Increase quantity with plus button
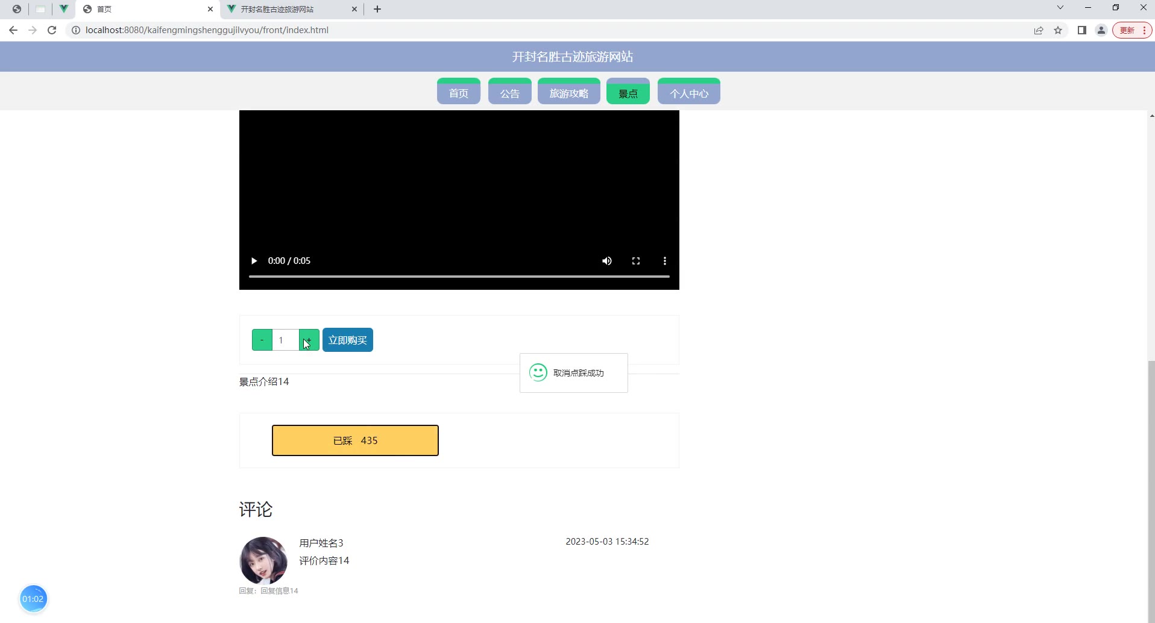The width and height of the screenshot is (1155, 623). click(x=309, y=340)
